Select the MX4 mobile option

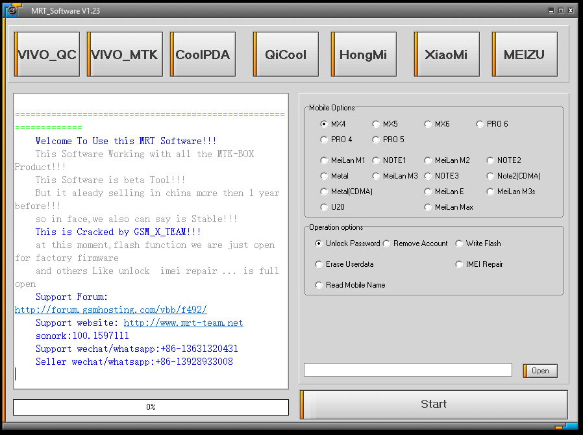pos(333,124)
